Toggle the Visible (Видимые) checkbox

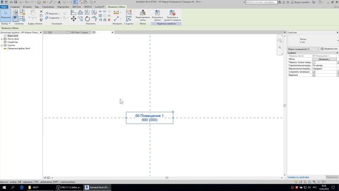click(314, 75)
